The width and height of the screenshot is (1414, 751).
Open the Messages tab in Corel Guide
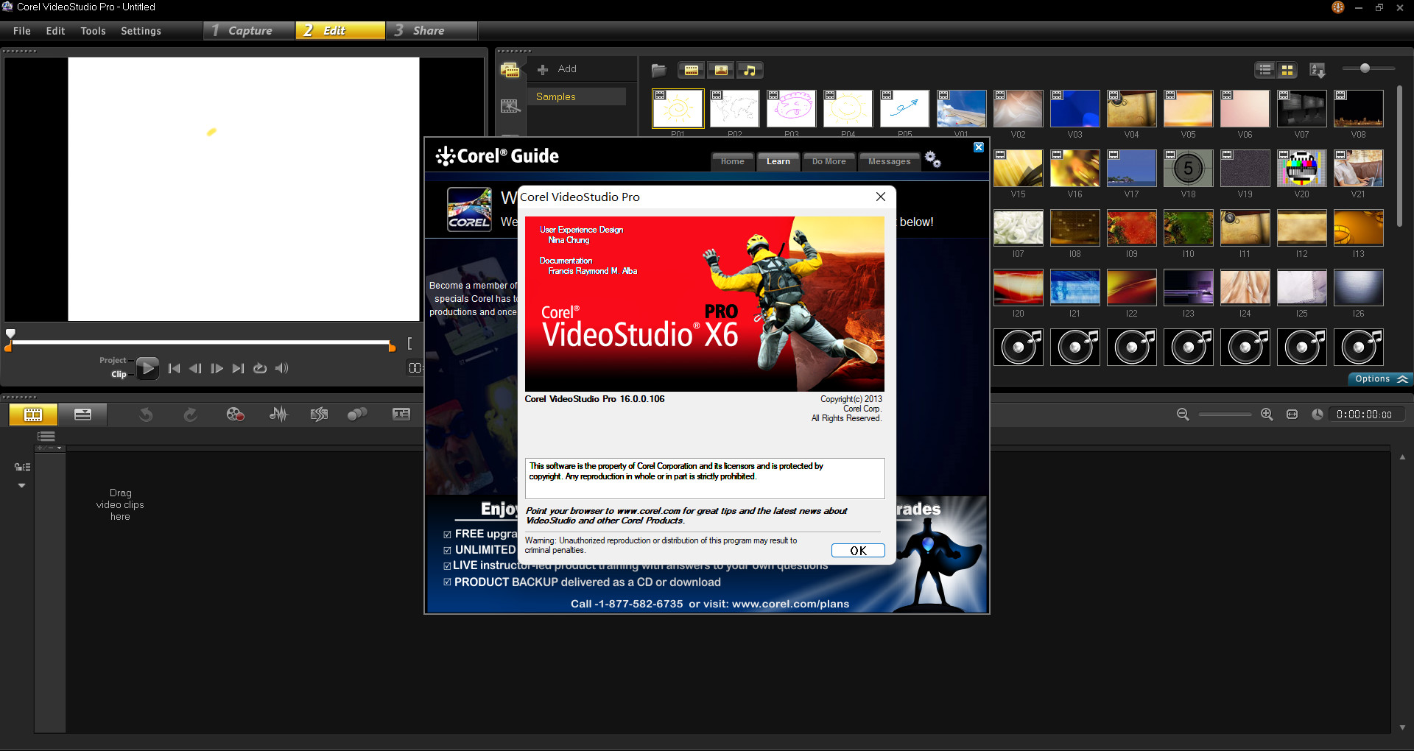(x=889, y=161)
